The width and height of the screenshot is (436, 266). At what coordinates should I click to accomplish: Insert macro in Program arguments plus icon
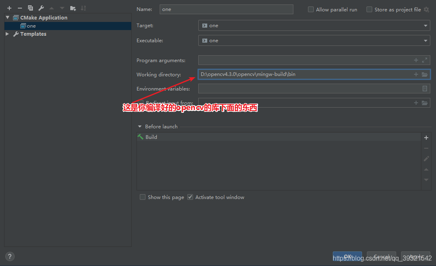pos(416,60)
